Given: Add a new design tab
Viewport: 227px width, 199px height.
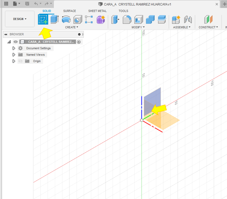Looking at the screenshot, I should (x=224, y=4).
